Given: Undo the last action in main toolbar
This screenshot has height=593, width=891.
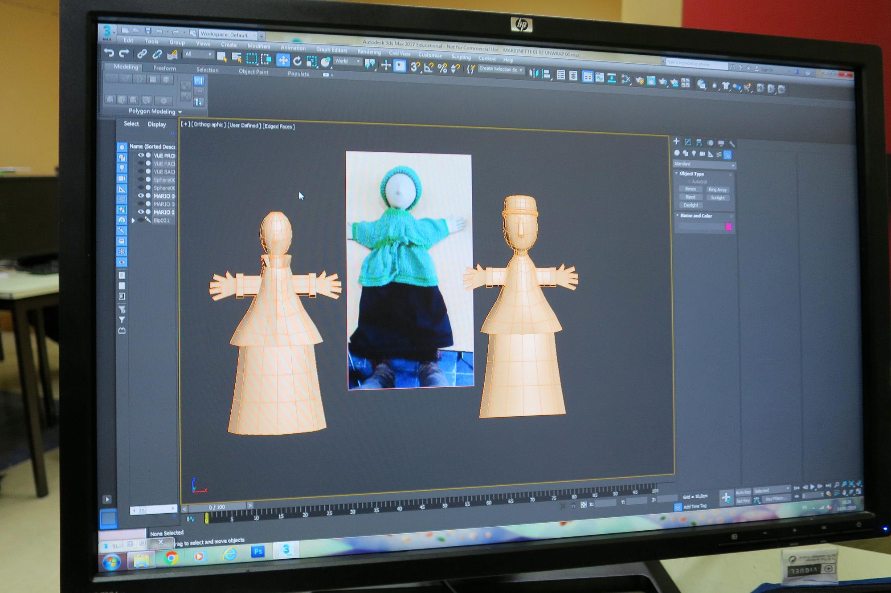Looking at the screenshot, I should tap(109, 53).
